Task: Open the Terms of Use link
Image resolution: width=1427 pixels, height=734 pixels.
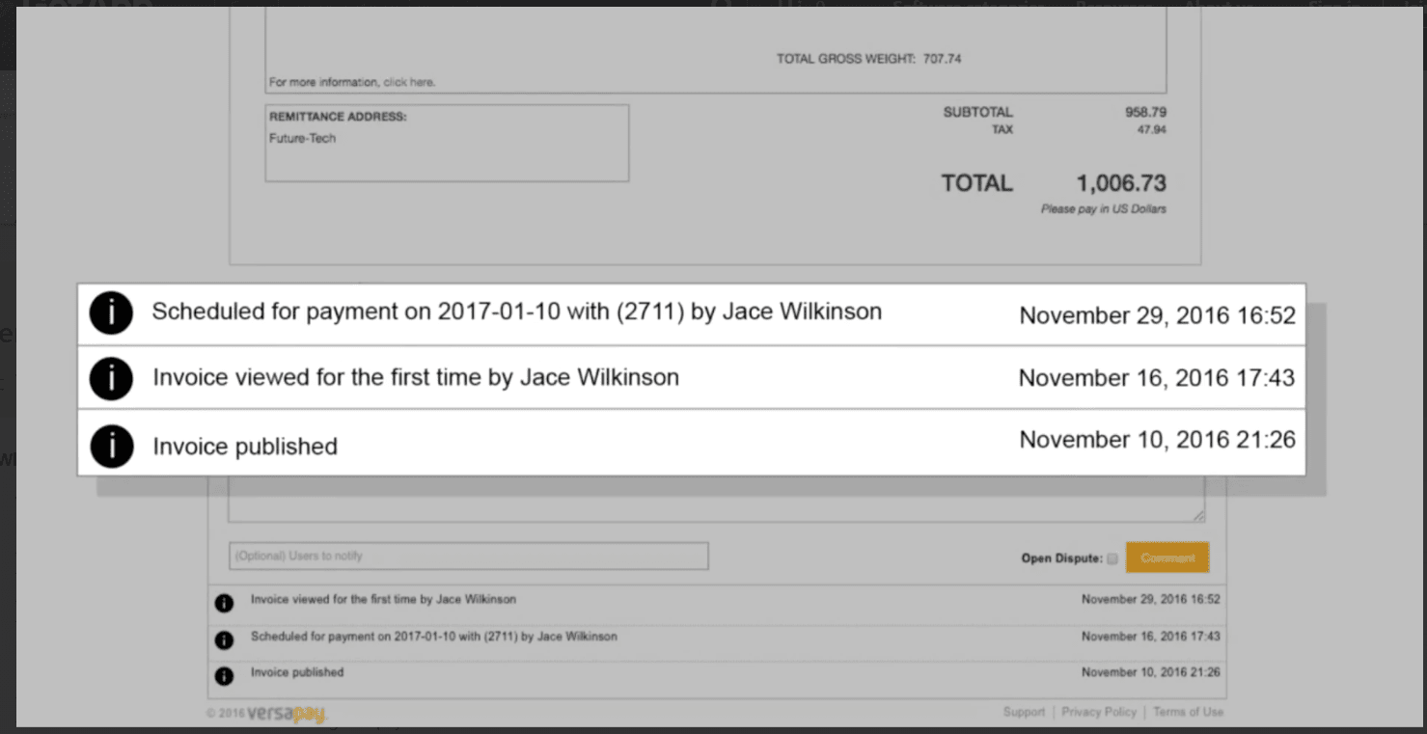Action: [x=1188, y=712]
